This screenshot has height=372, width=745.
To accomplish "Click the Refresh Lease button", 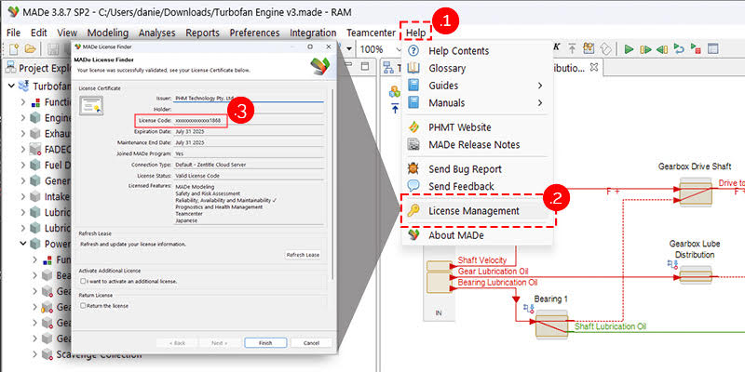I will [304, 255].
